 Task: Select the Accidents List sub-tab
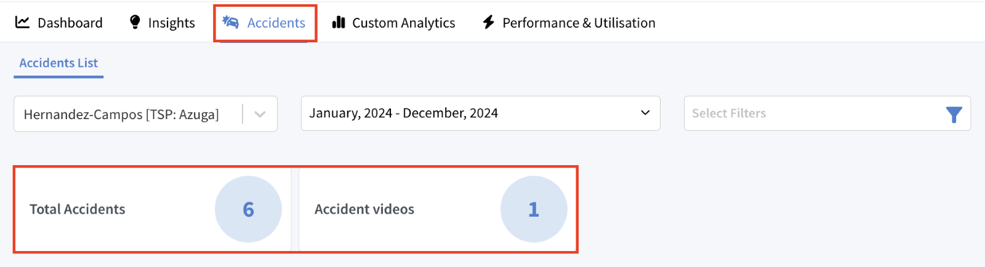(58, 63)
